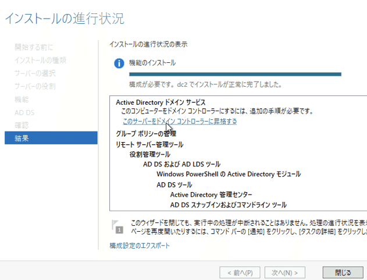This screenshot has height=280, width=367.
Task: Select the サーバーの選択 step
Action: tap(35, 73)
